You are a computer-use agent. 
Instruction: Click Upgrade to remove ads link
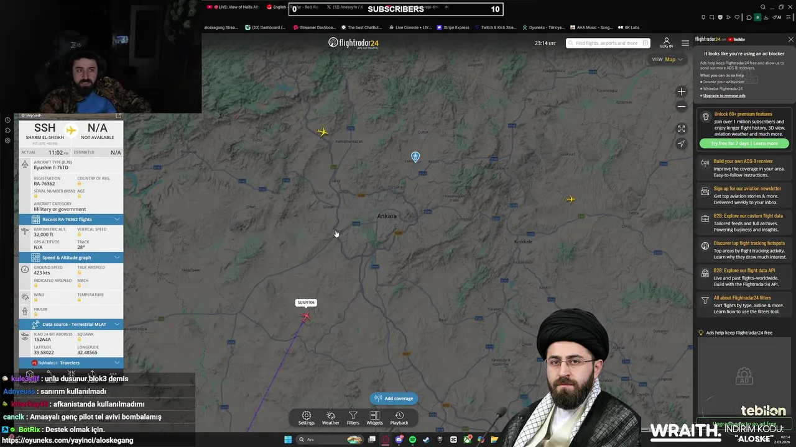(x=724, y=96)
